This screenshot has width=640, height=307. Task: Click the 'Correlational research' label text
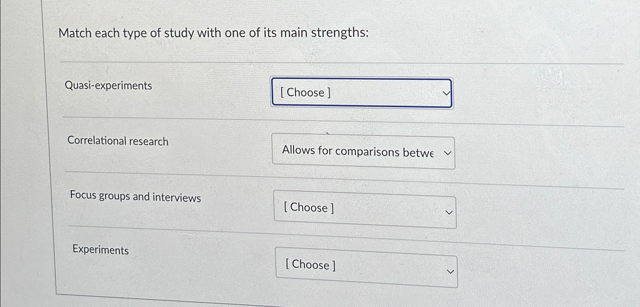tap(119, 141)
